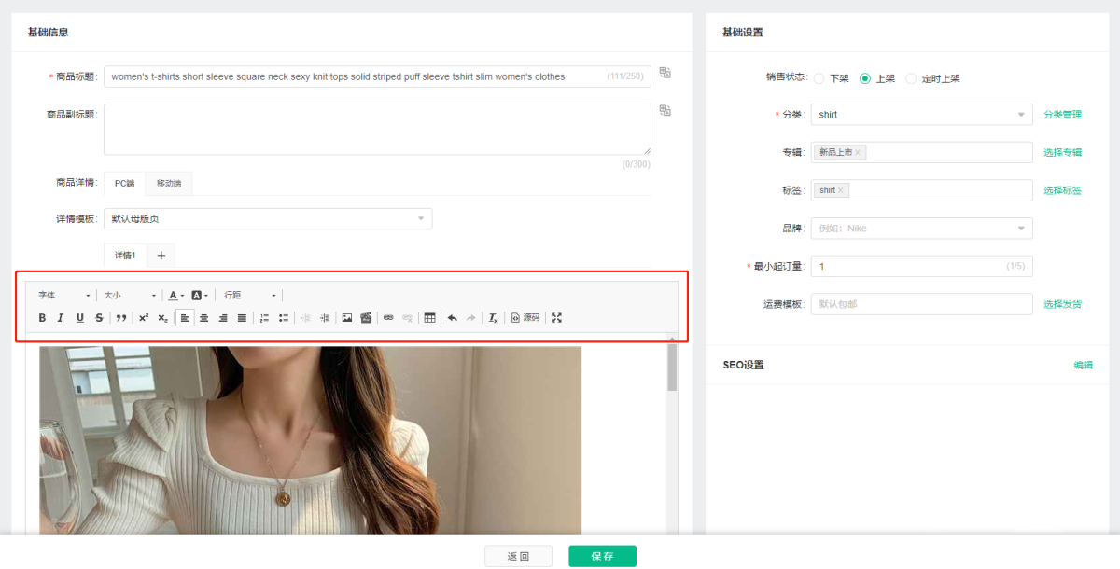The width and height of the screenshot is (1120, 569).
Task: Insert a table in the editor
Action: pos(429,318)
